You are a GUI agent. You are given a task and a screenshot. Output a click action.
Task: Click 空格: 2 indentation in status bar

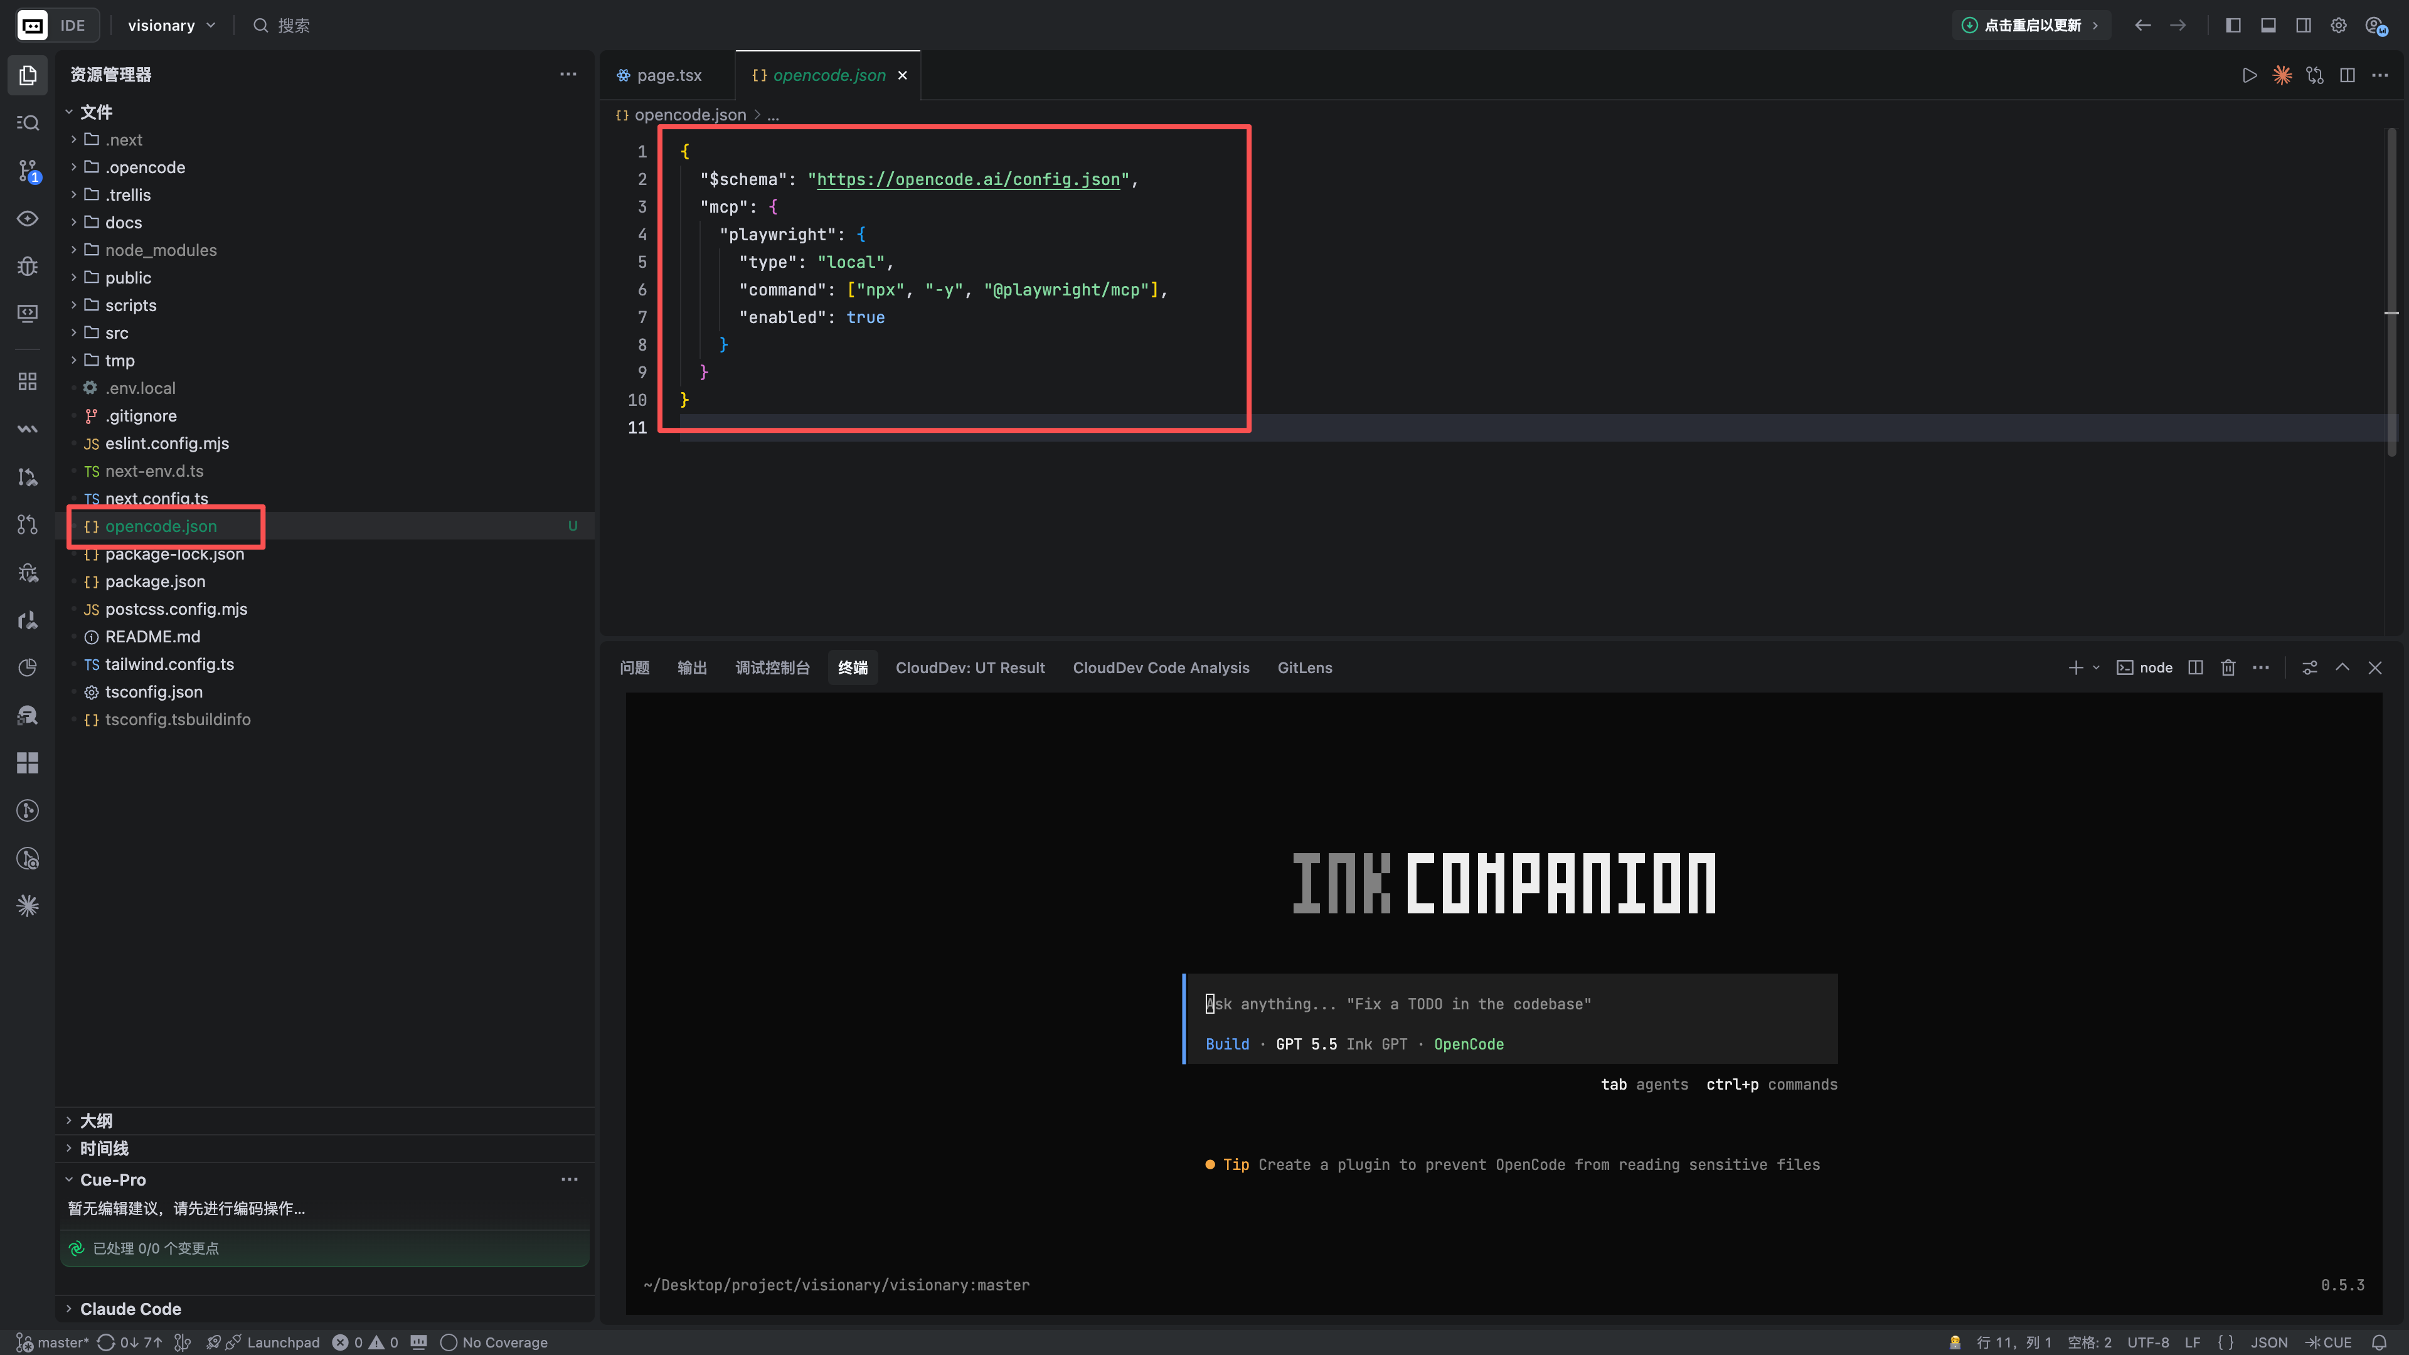coord(2089,1342)
